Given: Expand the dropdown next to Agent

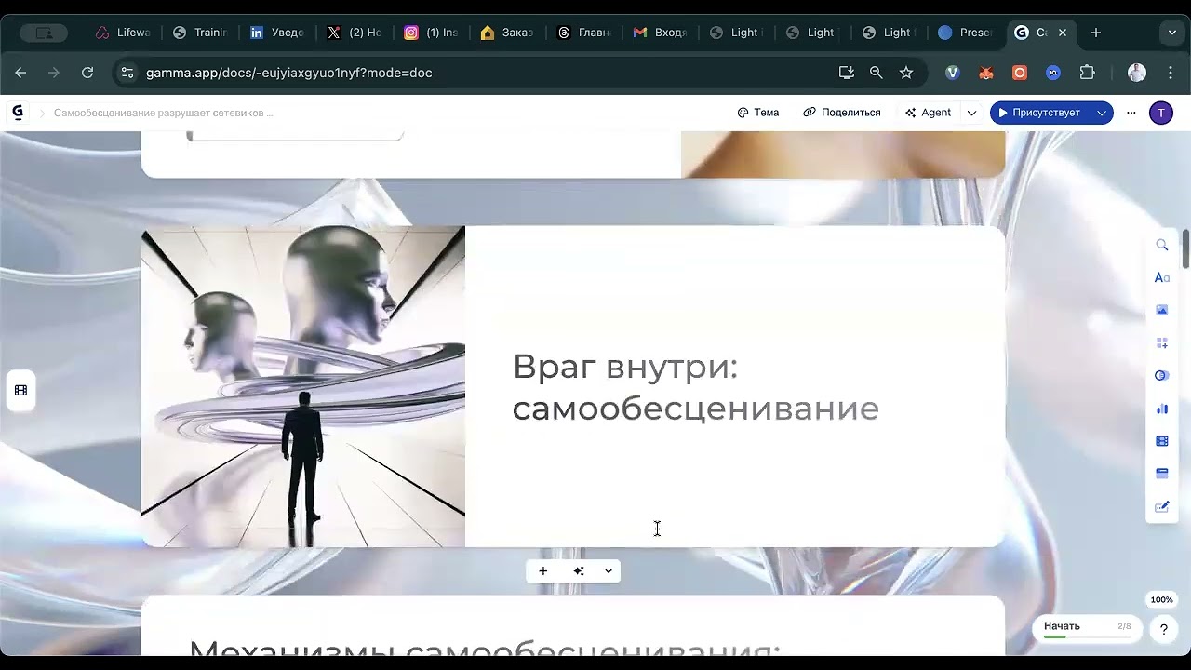Looking at the screenshot, I should (971, 113).
